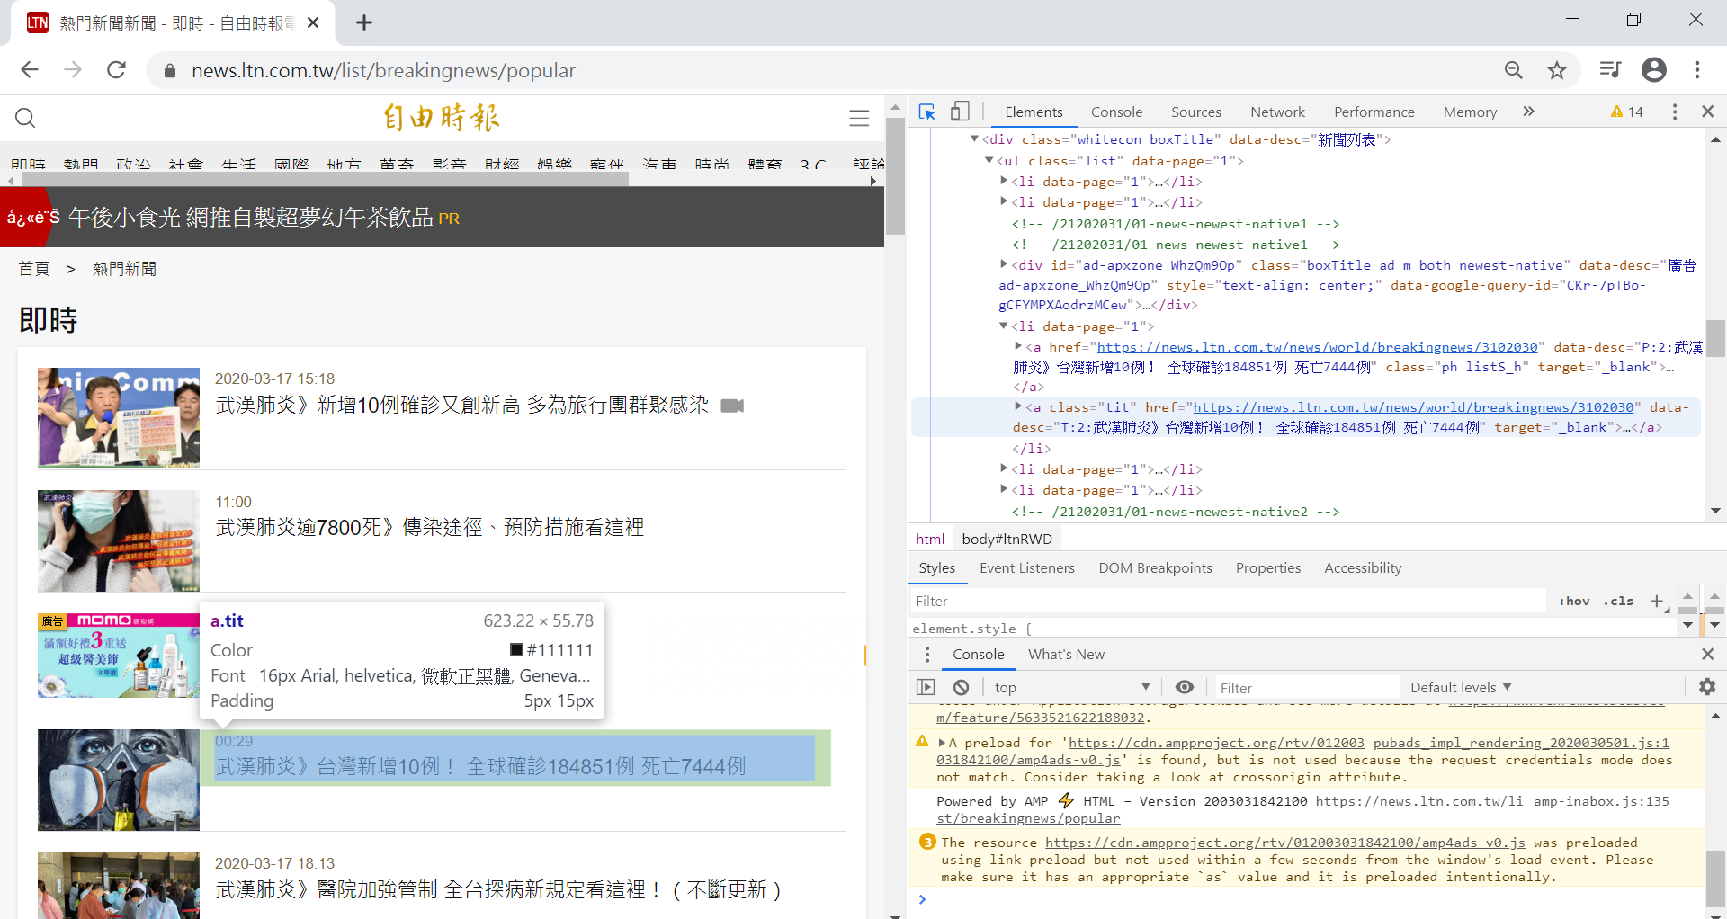
Task: Open the 武漢肺炎逾7800死 headline
Action: tap(430, 527)
